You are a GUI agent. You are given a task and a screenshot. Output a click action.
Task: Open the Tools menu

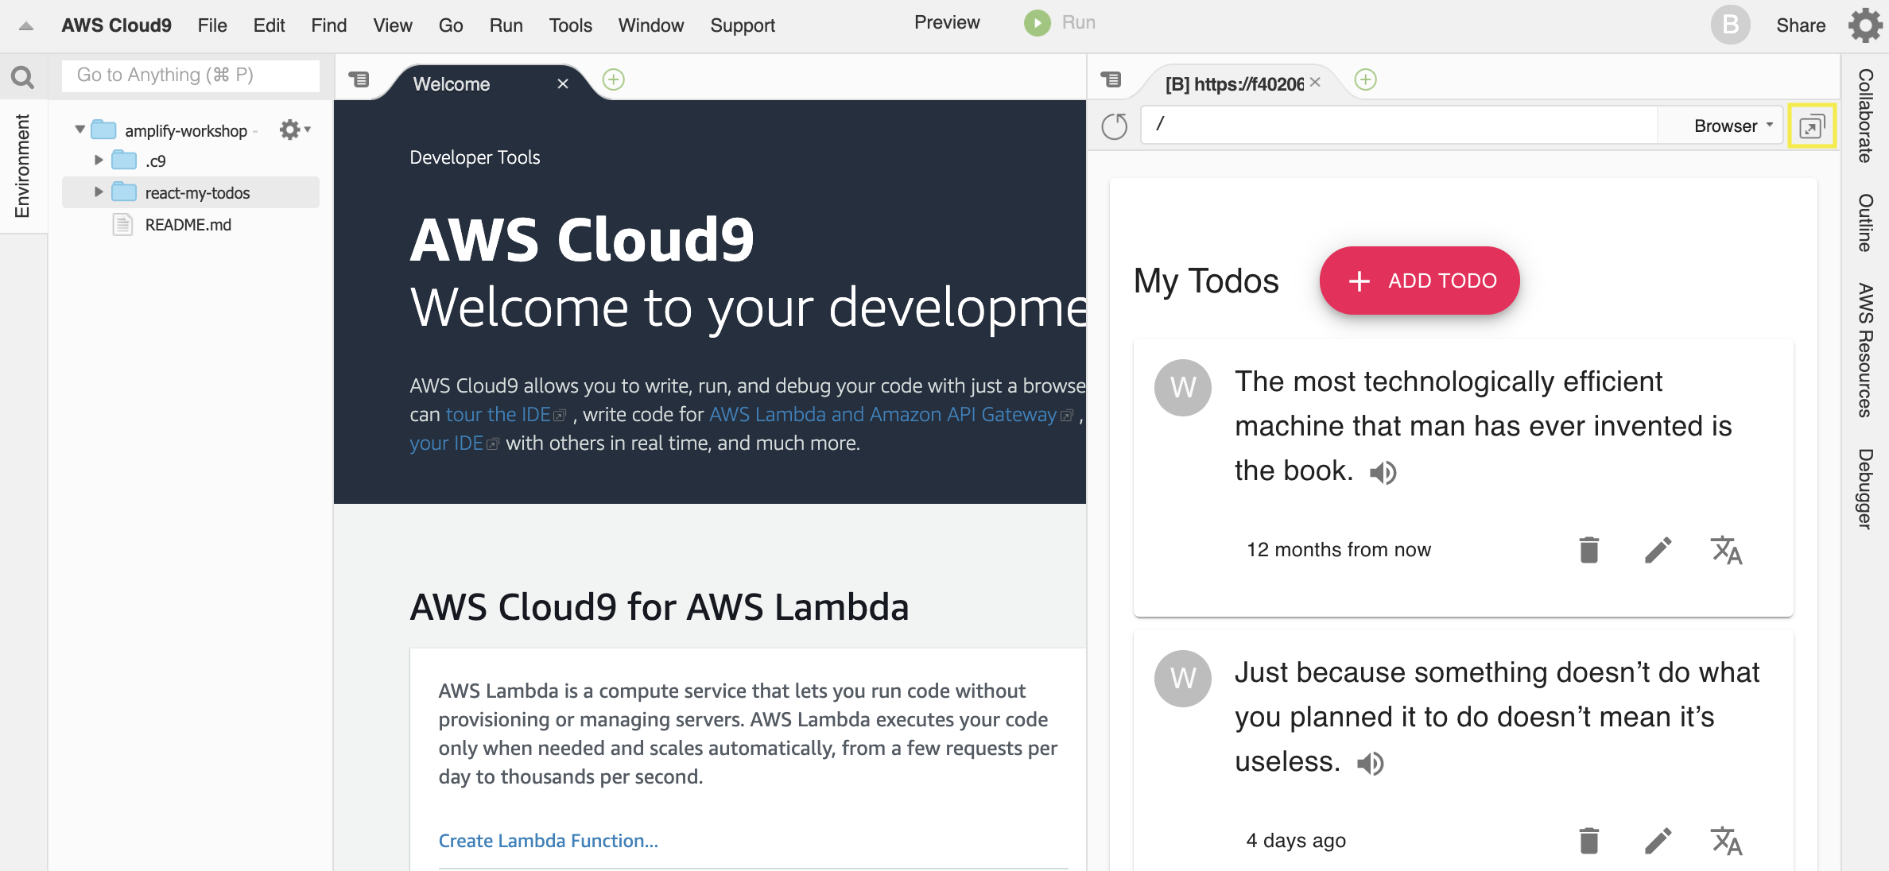[x=570, y=25]
